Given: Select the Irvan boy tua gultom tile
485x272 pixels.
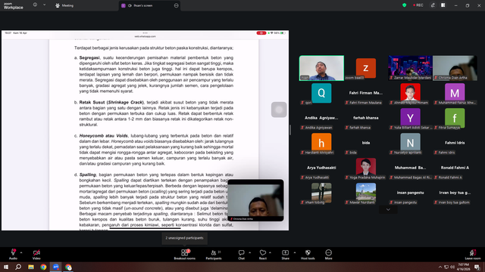Looking at the screenshot, I should 455,193.
